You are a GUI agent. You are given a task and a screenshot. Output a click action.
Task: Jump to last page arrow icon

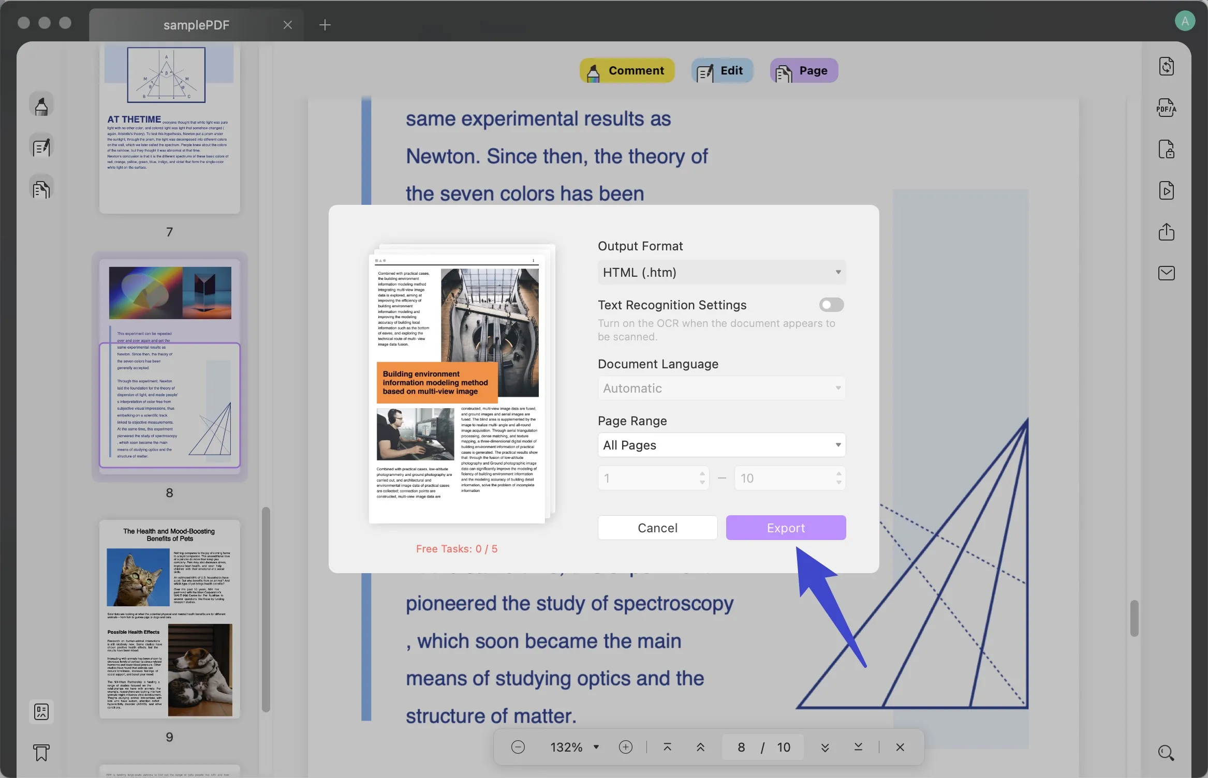click(858, 747)
